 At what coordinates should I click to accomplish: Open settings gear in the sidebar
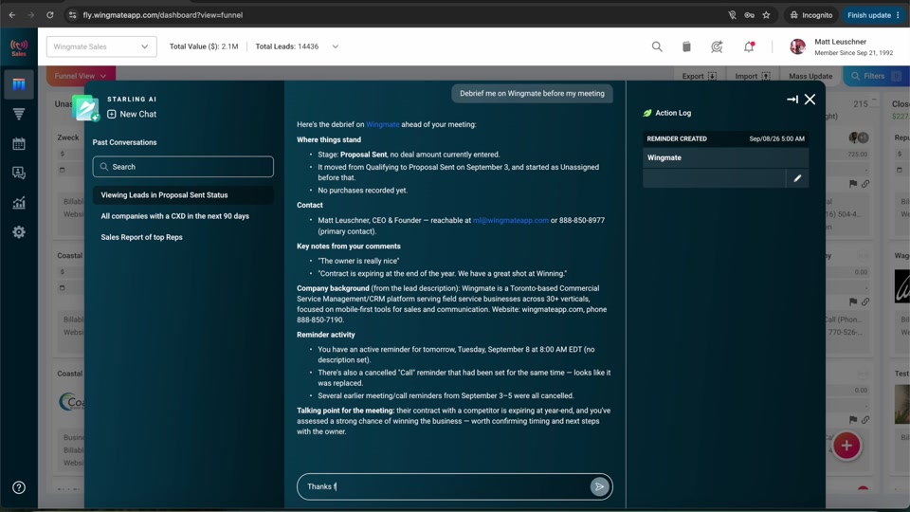click(19, 232)
